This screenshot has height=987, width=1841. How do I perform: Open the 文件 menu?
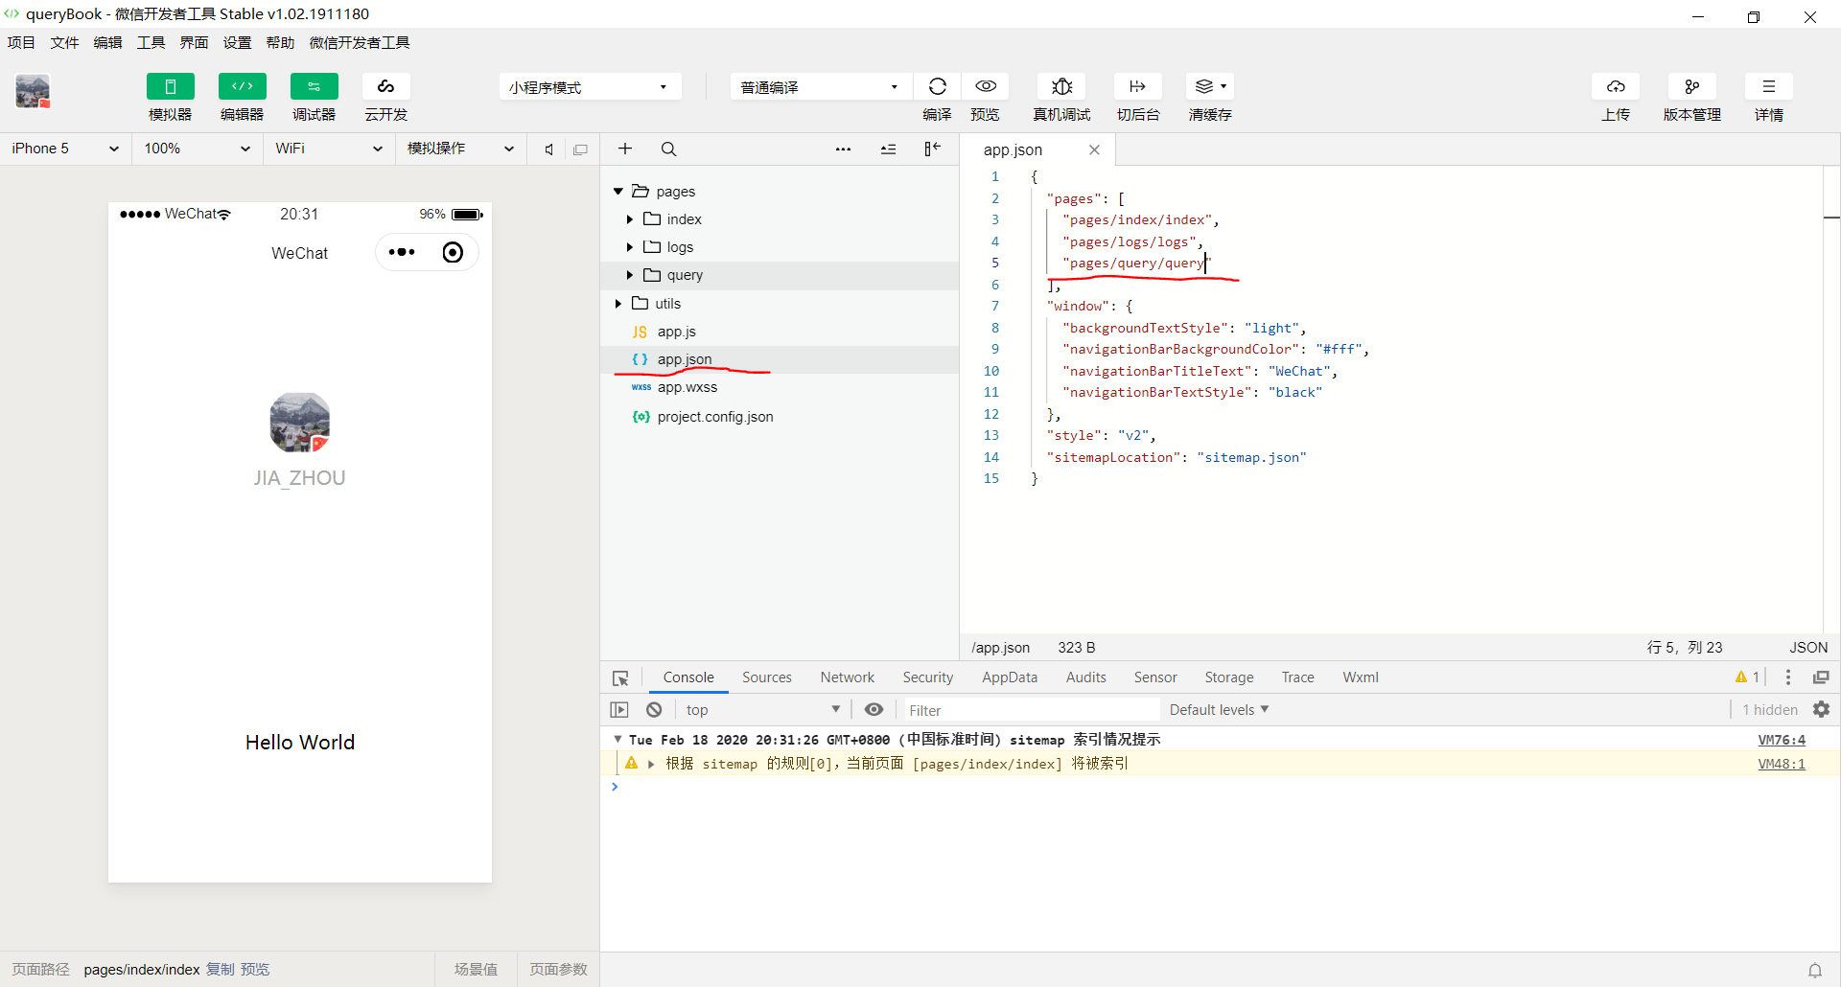tap(64, 42)
